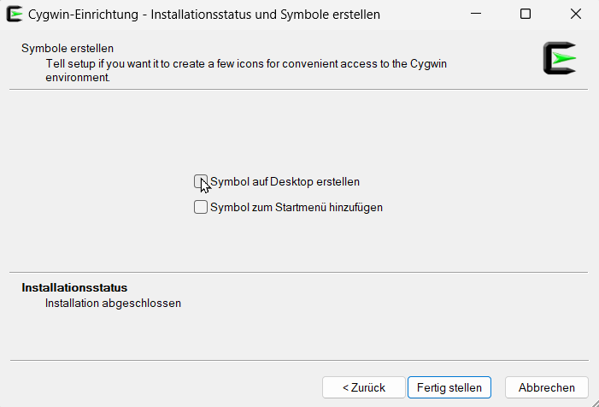Click the large Cygwin logo in the header

click(x=560, y=58)
